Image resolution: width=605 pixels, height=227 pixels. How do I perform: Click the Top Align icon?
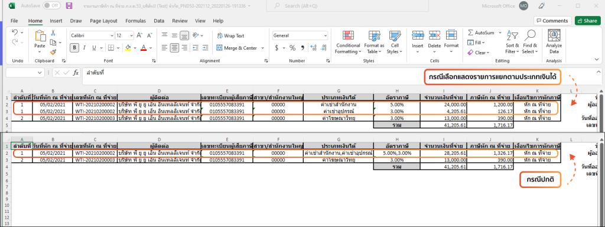pyautogui.click(x=165, y=35)
